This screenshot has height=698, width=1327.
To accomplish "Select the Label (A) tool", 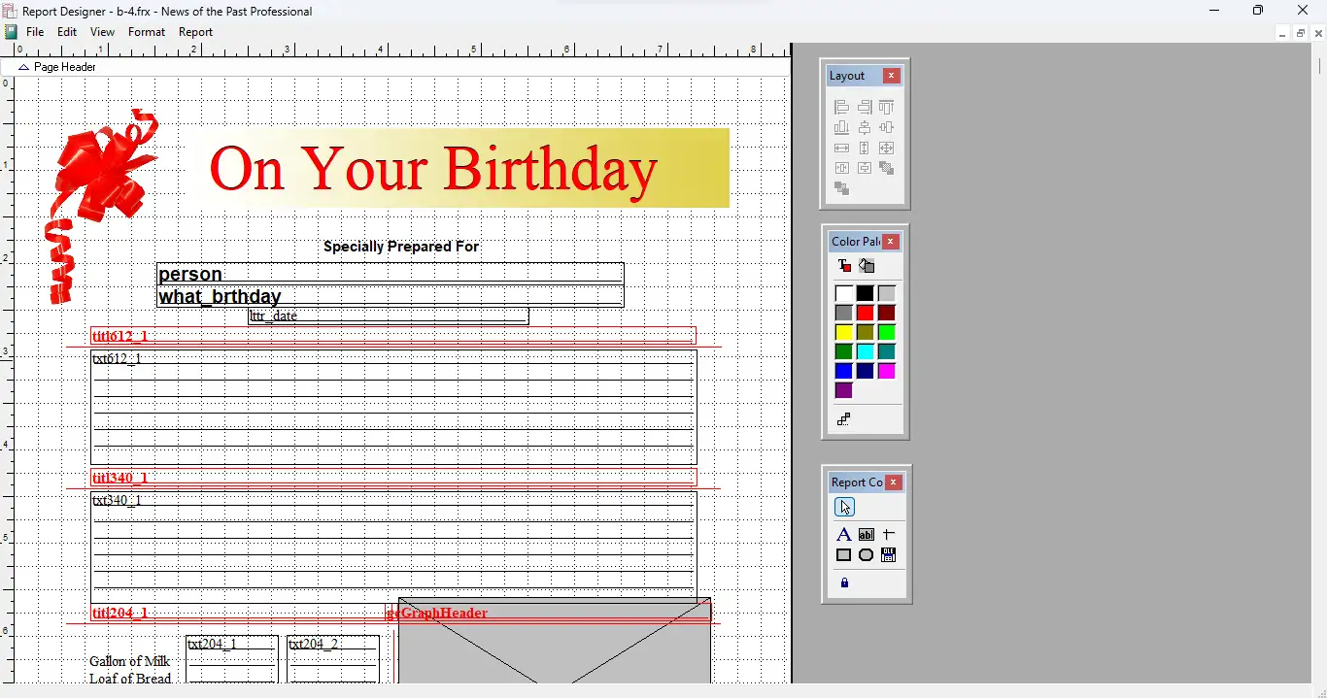I will click(843, 535).
